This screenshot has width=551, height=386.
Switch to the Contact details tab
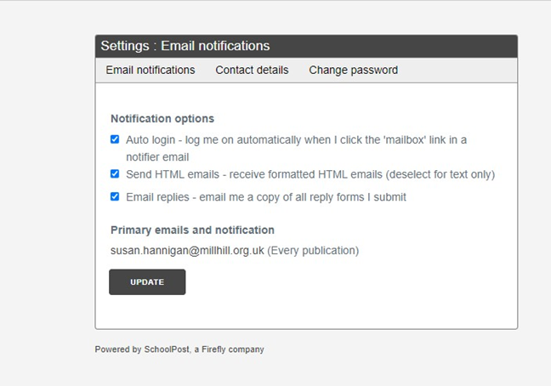click(x=252, y=70)
